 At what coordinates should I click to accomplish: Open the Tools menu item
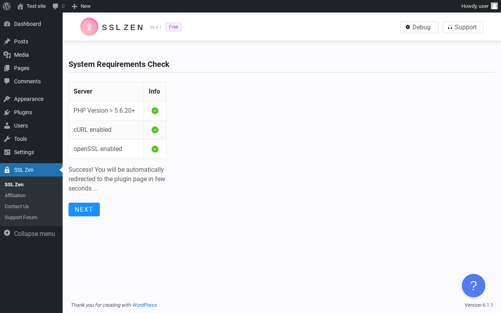pyautogui.click(x=31, y=139)
